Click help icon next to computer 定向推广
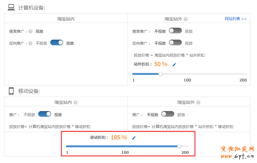 click(x=30, y=43)
